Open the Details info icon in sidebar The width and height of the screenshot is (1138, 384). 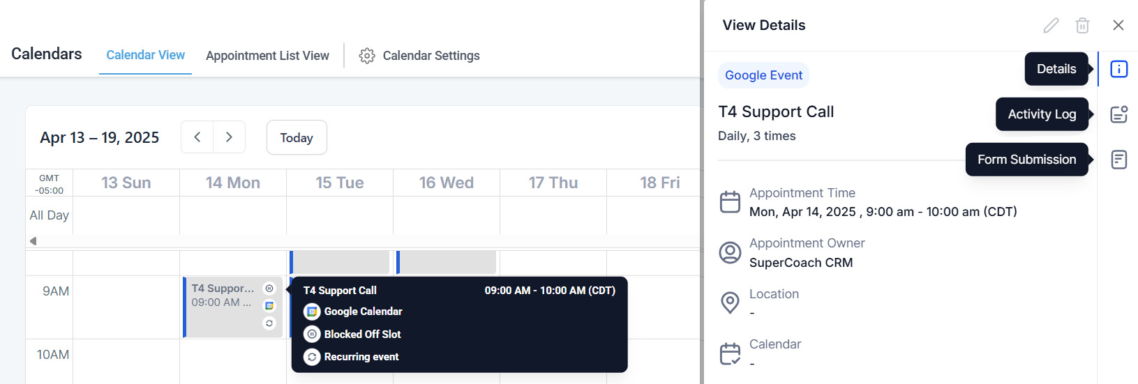point(1118,69)
